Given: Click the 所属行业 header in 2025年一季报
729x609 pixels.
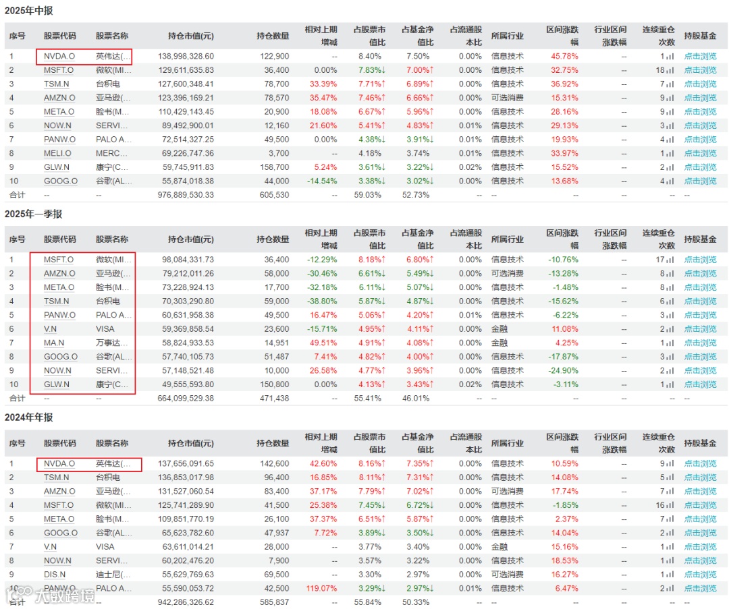Looking at the screenshot, I should [x=508, y=239].
